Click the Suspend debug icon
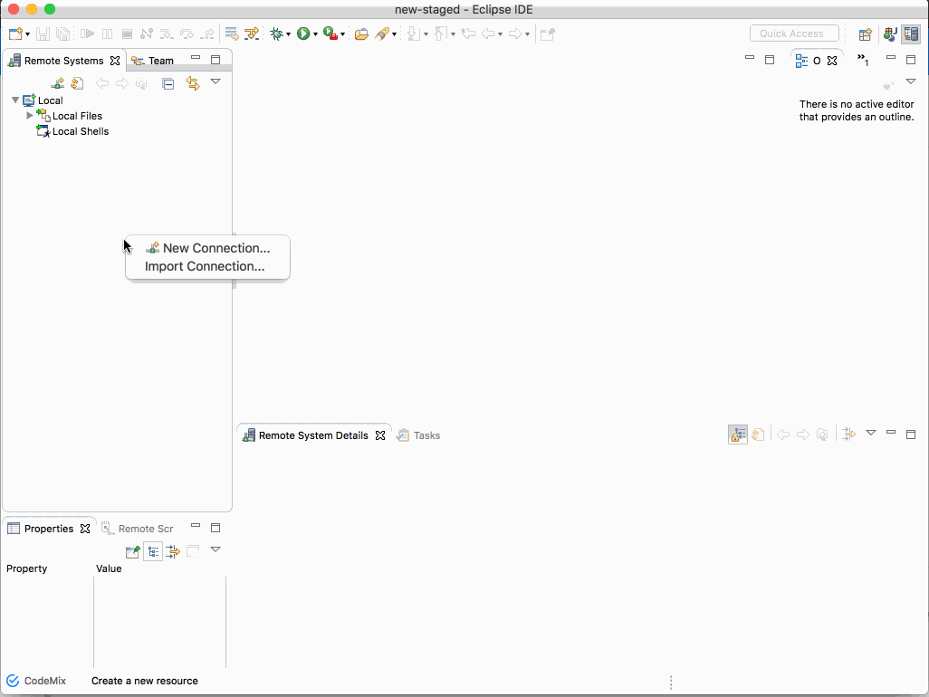Viewport: 929px width, 697px height. click(x=107, y=33)
